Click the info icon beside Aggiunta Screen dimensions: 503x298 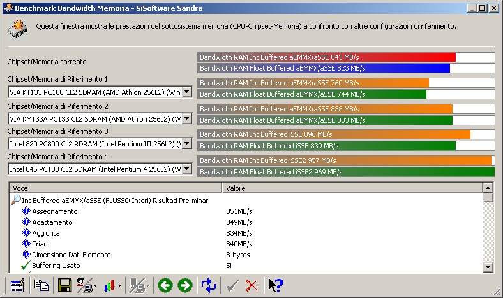coord(26,232)
